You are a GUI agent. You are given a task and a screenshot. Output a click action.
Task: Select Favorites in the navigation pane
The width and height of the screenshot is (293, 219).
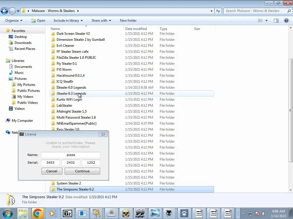coord(18,31)
